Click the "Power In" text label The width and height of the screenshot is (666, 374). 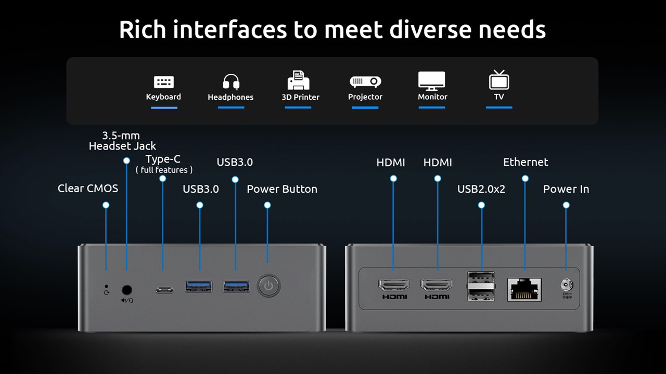(x=566, y=189)
